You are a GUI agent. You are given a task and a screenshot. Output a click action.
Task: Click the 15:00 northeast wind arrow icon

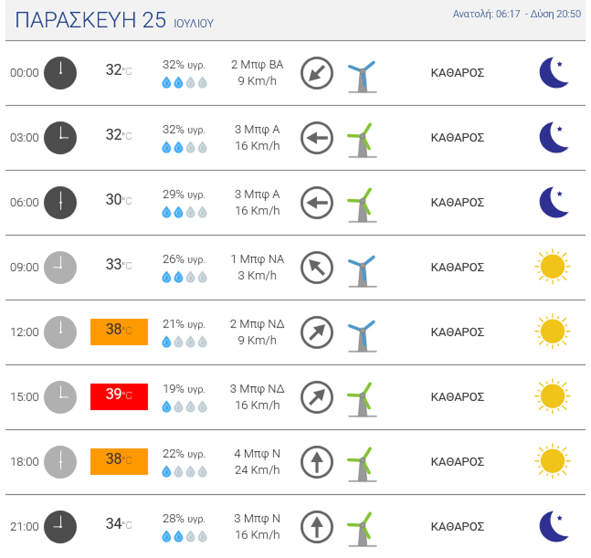pos(316,397)
